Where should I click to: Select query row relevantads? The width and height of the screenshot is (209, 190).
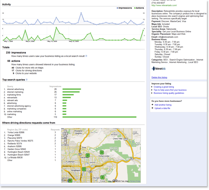pos(37,98)
